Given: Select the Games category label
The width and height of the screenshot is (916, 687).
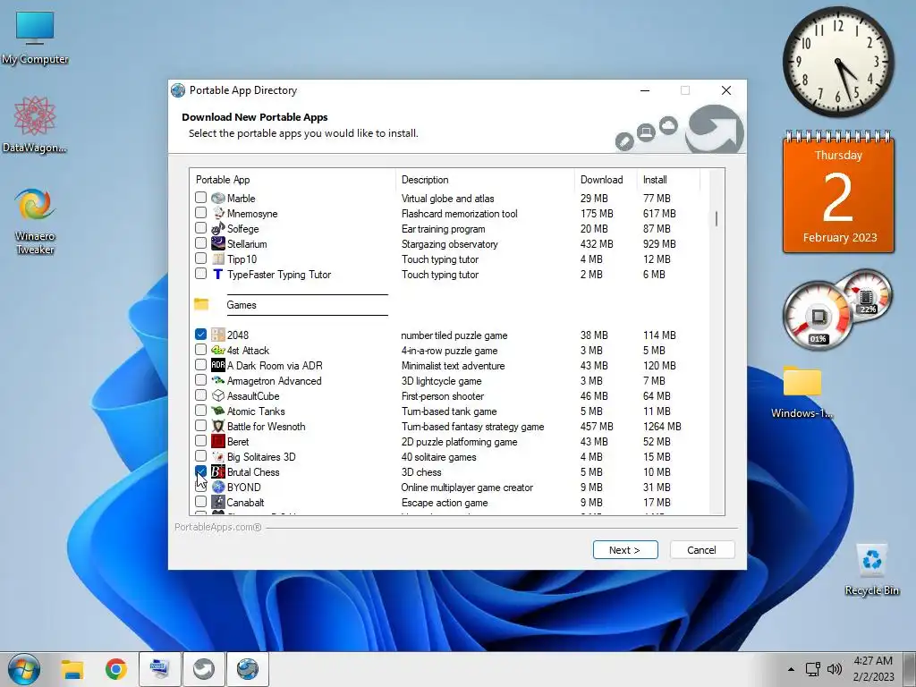Looking at the screenshot, I should click(x=242, y=304).
